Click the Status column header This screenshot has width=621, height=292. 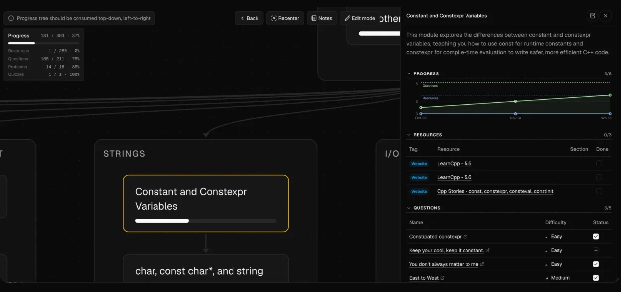601,222
